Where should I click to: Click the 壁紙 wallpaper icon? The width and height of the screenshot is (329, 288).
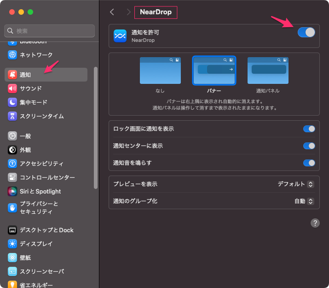(12, 258)
